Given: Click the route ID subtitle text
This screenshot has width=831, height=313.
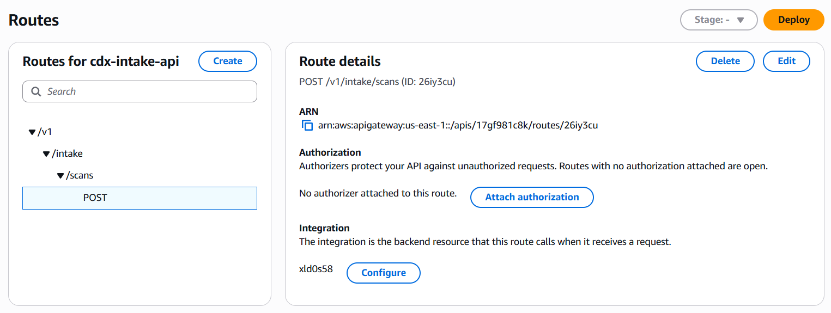Looking at the screenshot, I should pyautogui.click(x=377, y=82).
